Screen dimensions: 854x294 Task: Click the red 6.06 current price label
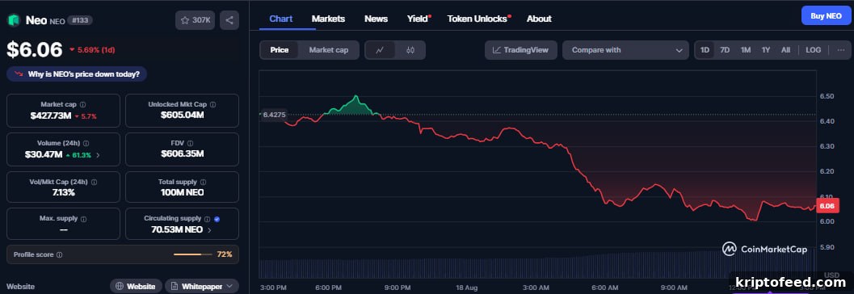pos(827,206)
